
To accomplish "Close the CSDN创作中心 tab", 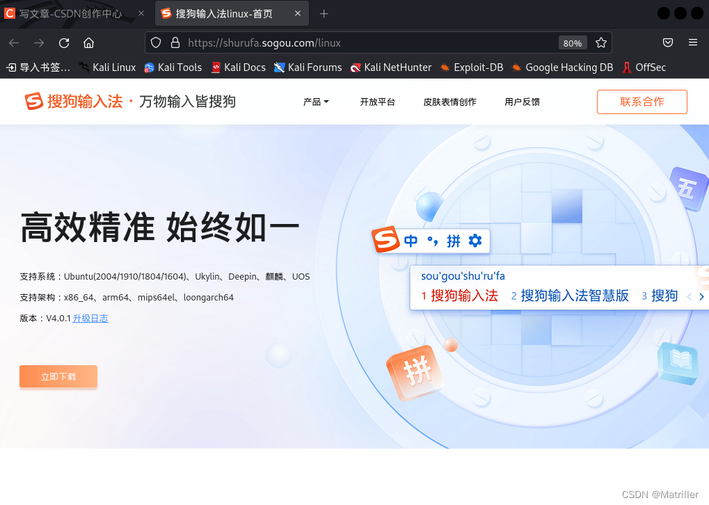I will click(141, 13).
